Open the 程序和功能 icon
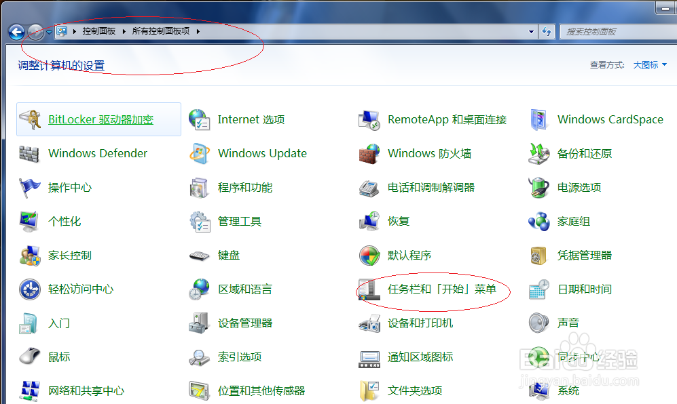 click(x=200, y=188)
